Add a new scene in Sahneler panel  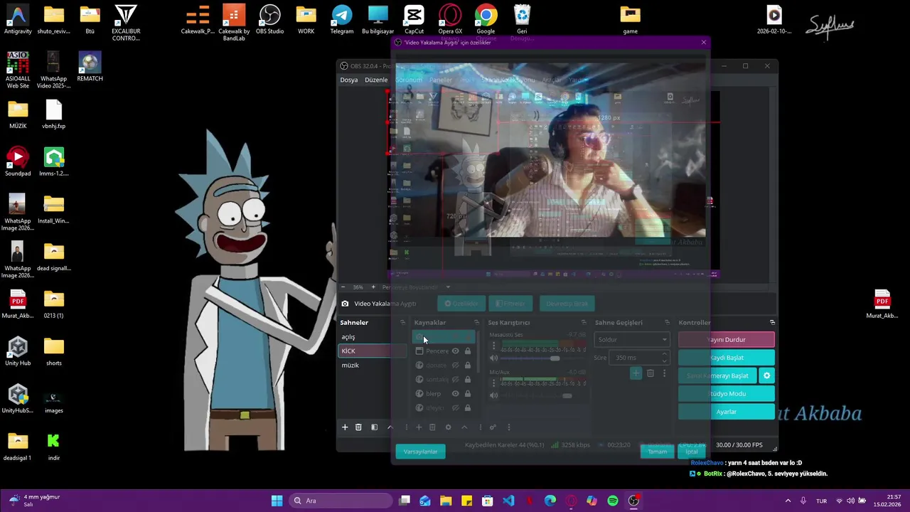(x=345, y=427)
